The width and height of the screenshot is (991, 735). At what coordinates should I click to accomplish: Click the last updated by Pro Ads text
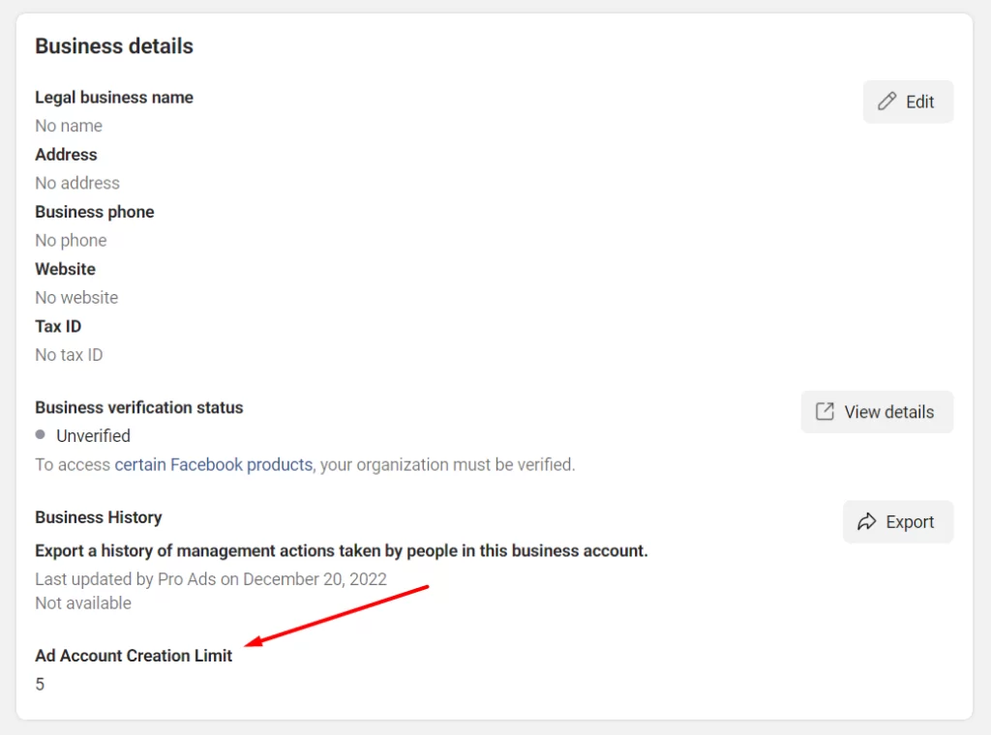tap(211, 578)
